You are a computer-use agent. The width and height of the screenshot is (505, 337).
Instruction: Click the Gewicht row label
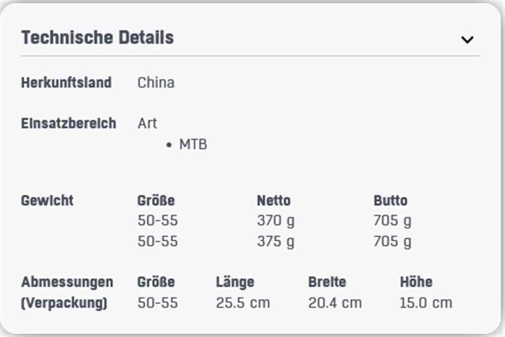click(x=47, y=201)
